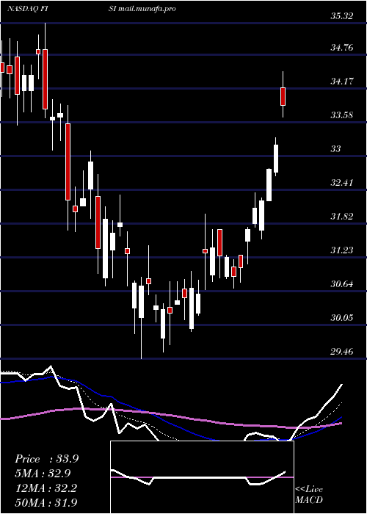This screenshot has width=367, height=514.
Task: Click the 29.46 price axis label
Action: pyautogui.click(x=342, y=352)
